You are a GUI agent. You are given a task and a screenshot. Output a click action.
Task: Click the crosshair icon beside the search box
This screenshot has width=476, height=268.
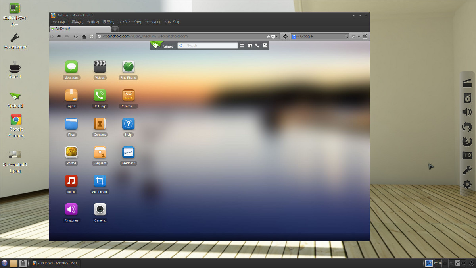[x=285, y=36]
